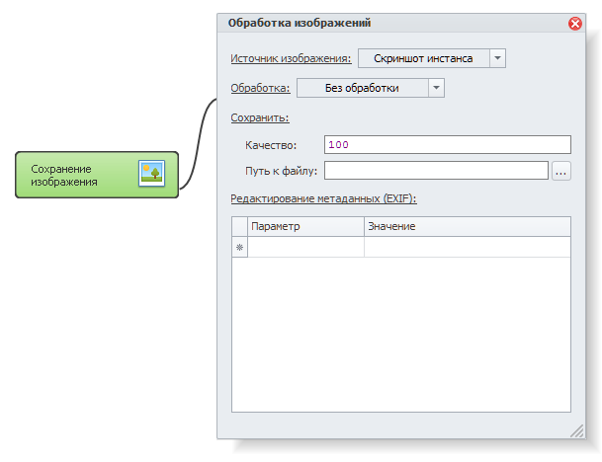Select the Сохранение изображения action block
Viewport: 602px width, 462px height.
(97, 175)
